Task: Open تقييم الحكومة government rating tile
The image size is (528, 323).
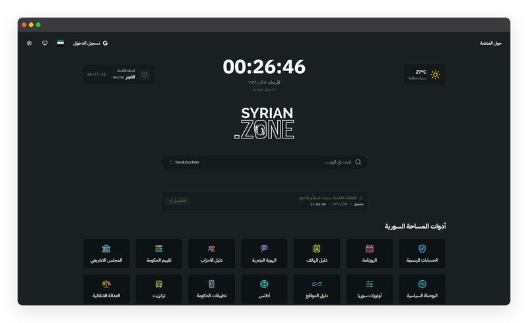Action: point(159,254)
